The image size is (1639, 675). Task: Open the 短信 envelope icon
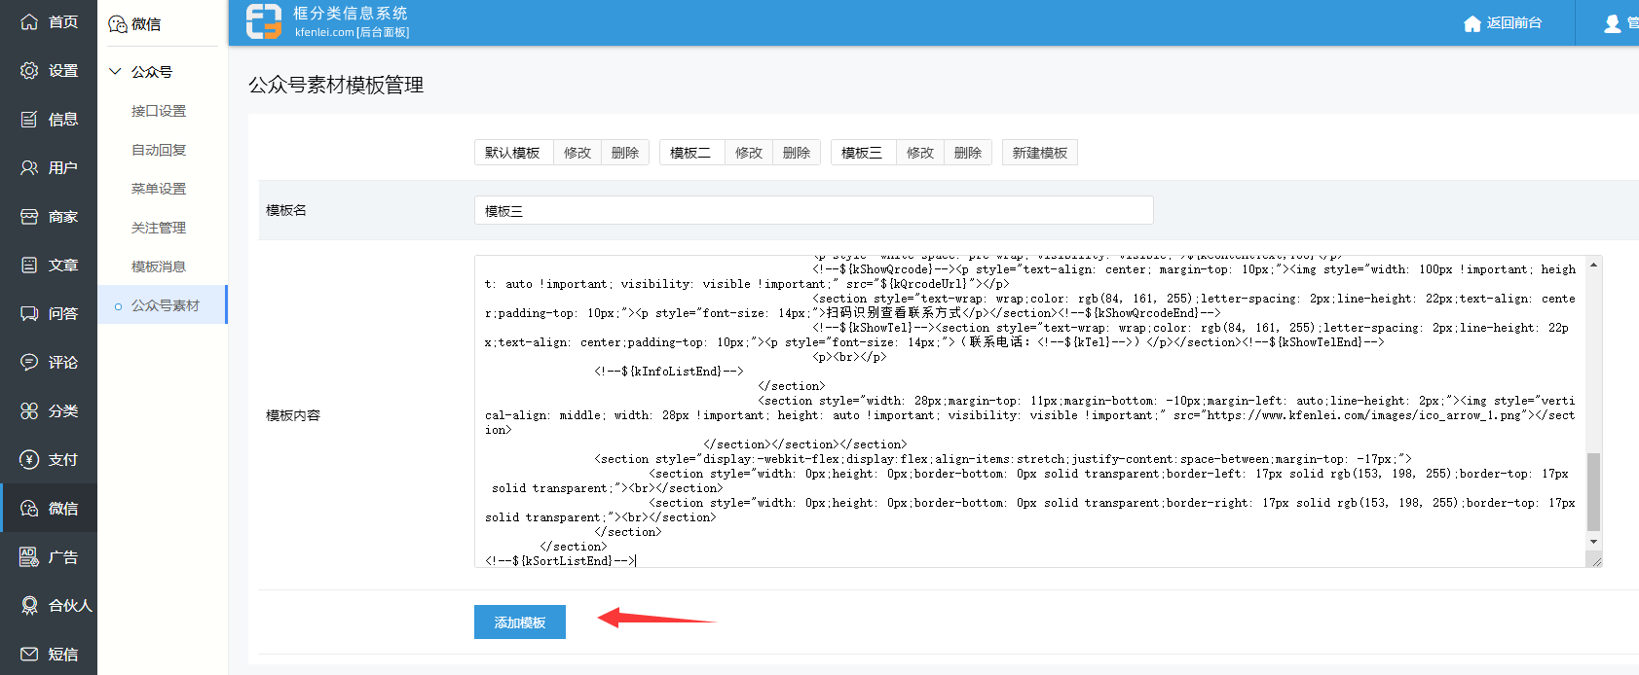29,655
